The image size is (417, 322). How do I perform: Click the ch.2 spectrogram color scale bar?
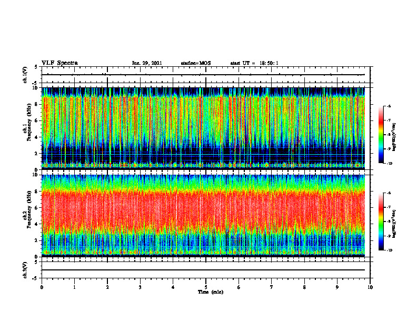click(381, 222)
